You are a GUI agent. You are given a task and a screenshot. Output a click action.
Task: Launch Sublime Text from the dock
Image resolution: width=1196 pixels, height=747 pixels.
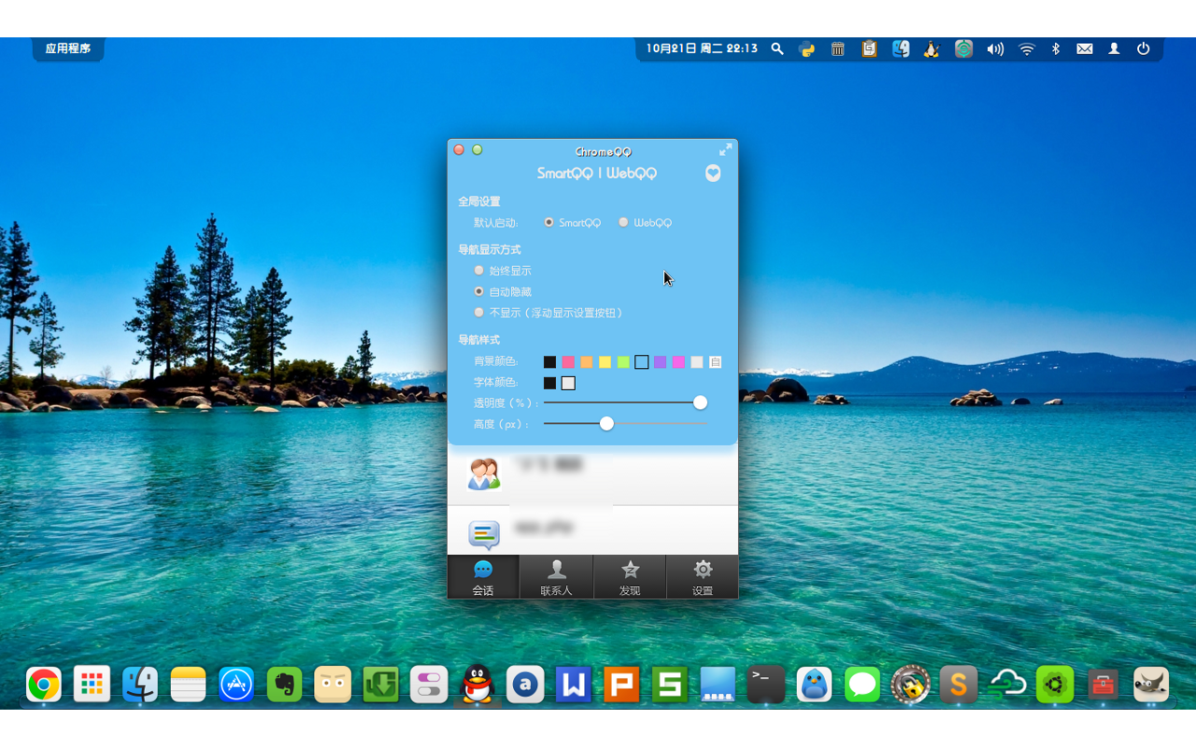[x=959, y=684]
